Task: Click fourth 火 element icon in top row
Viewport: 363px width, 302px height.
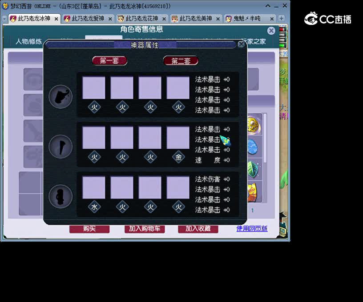Action: pos(178,107)
